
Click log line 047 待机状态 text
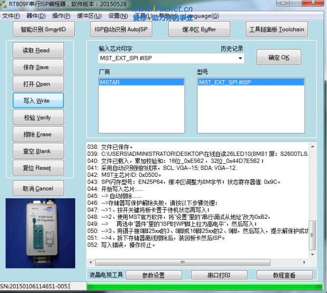149,210
